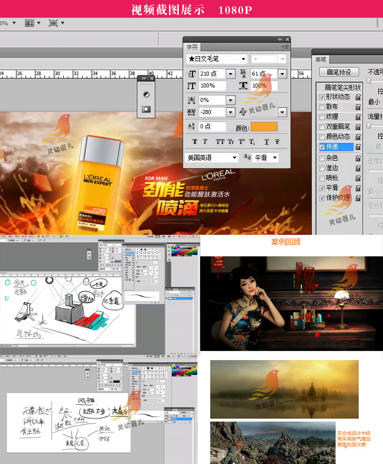Image resolution: width=383 pixels, height=464 pixels.
Task: Click the font size field 210 点
Action: [212, 74]
